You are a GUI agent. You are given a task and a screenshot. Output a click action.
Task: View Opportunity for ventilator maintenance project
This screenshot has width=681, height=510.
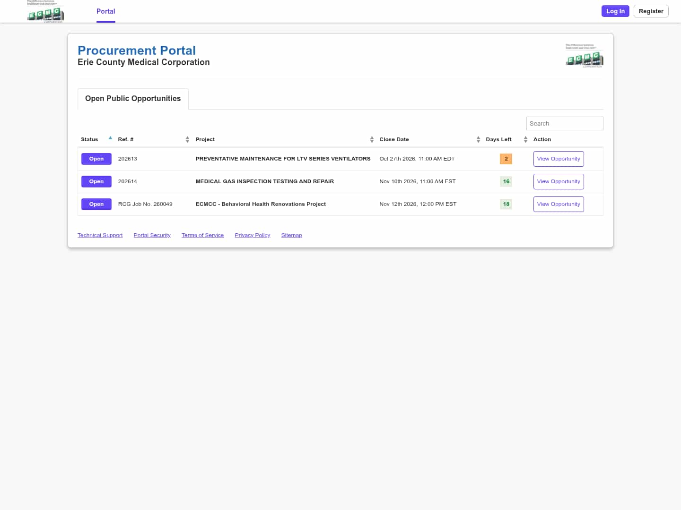tap(559, 159)
